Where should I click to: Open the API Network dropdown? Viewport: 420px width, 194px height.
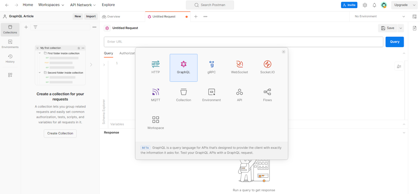83,5
